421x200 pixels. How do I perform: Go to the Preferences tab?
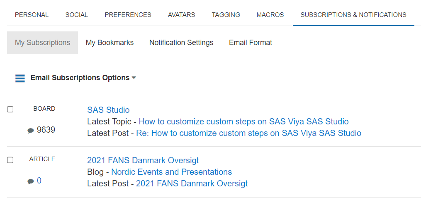pos(128,15)
